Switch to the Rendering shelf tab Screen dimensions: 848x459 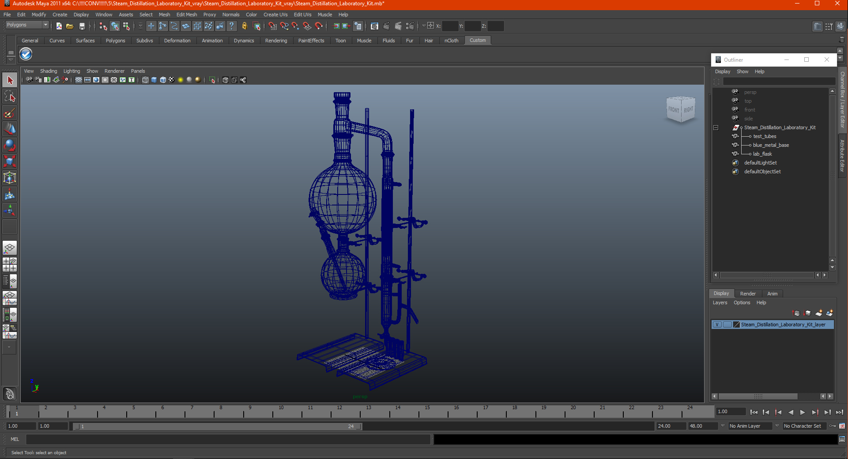point(276,41)
